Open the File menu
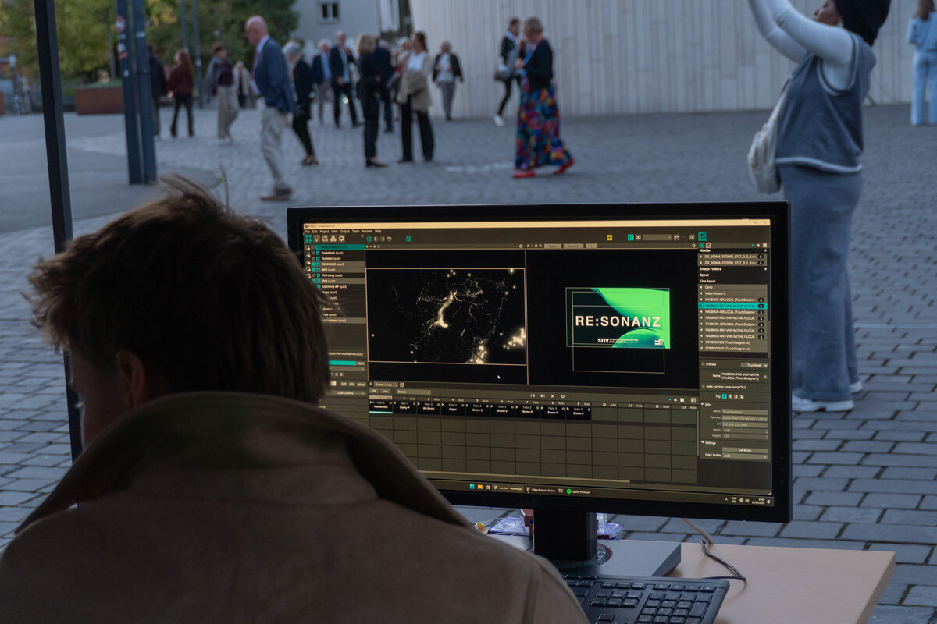Viewport: 937px width, 624px height. [307, 231]
